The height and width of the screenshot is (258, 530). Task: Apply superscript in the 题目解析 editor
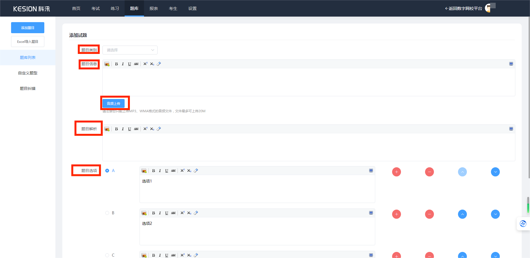tap(145, 129)
